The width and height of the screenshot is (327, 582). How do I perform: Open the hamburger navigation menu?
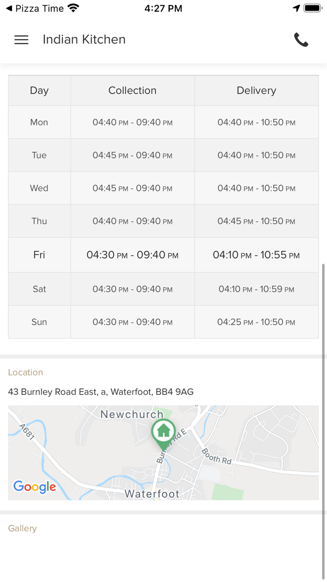click(21, 40)
